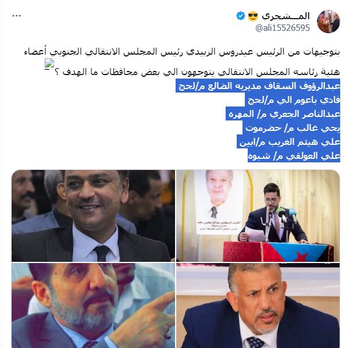346x348 pixels.
Task: Click highlighted line فادي باعوم
Action: (293, 100)
